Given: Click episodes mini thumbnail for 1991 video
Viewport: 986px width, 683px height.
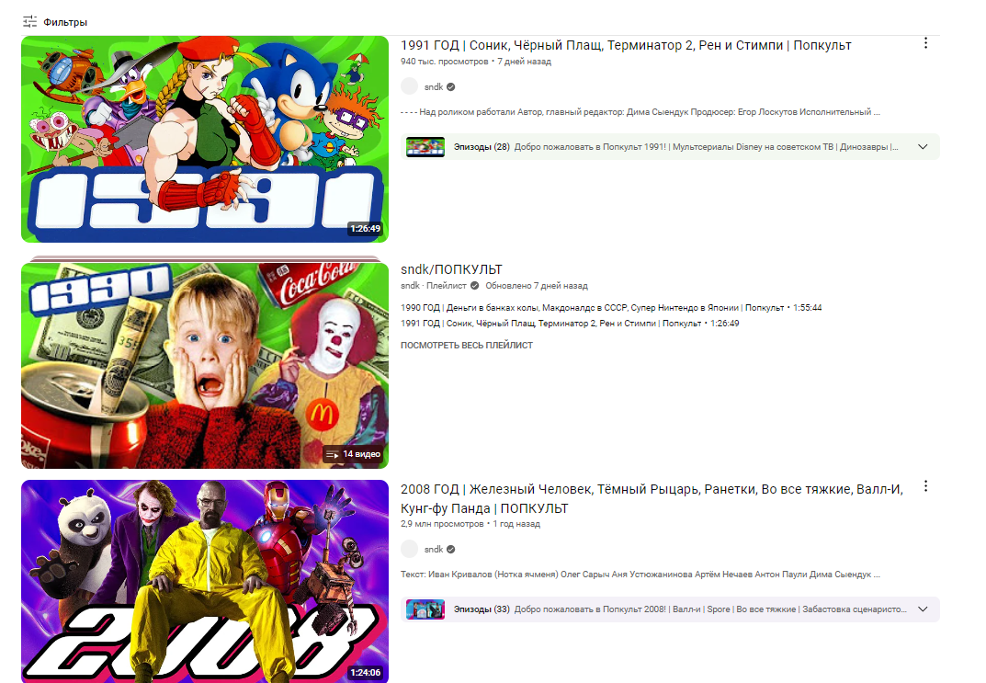Looking at the screenshot, I should (x=425, y=147).
